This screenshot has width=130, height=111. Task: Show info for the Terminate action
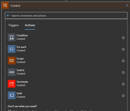point(123,84)
